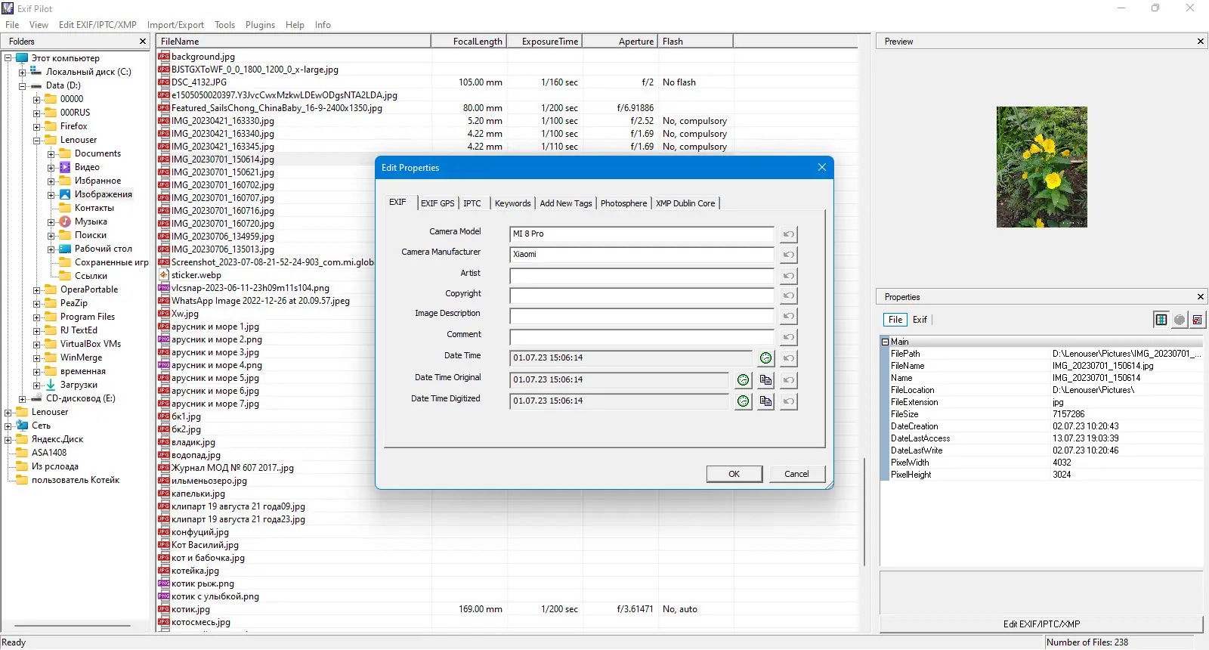Click the File toggle in Properties panel
Image resolution: width=1209 pixels, height=650 pixels.
tap(895, 320)
